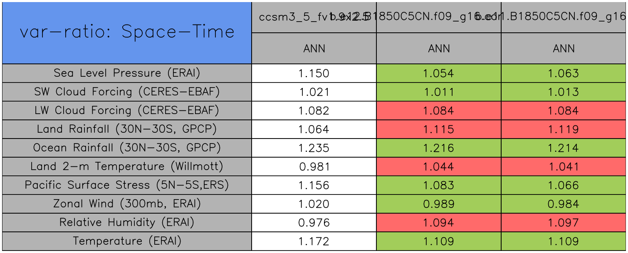Click the red cell showing 1.115
Image resolution: width=628 pixels, height=253 pixels.
[439, 129]
